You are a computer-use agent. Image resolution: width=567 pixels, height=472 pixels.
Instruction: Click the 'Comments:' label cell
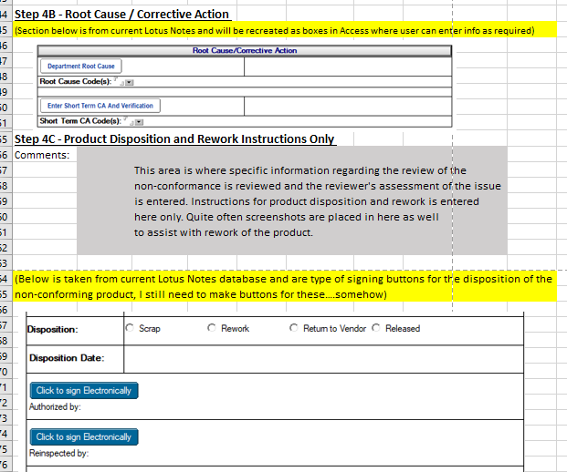(x=42, y=155)
